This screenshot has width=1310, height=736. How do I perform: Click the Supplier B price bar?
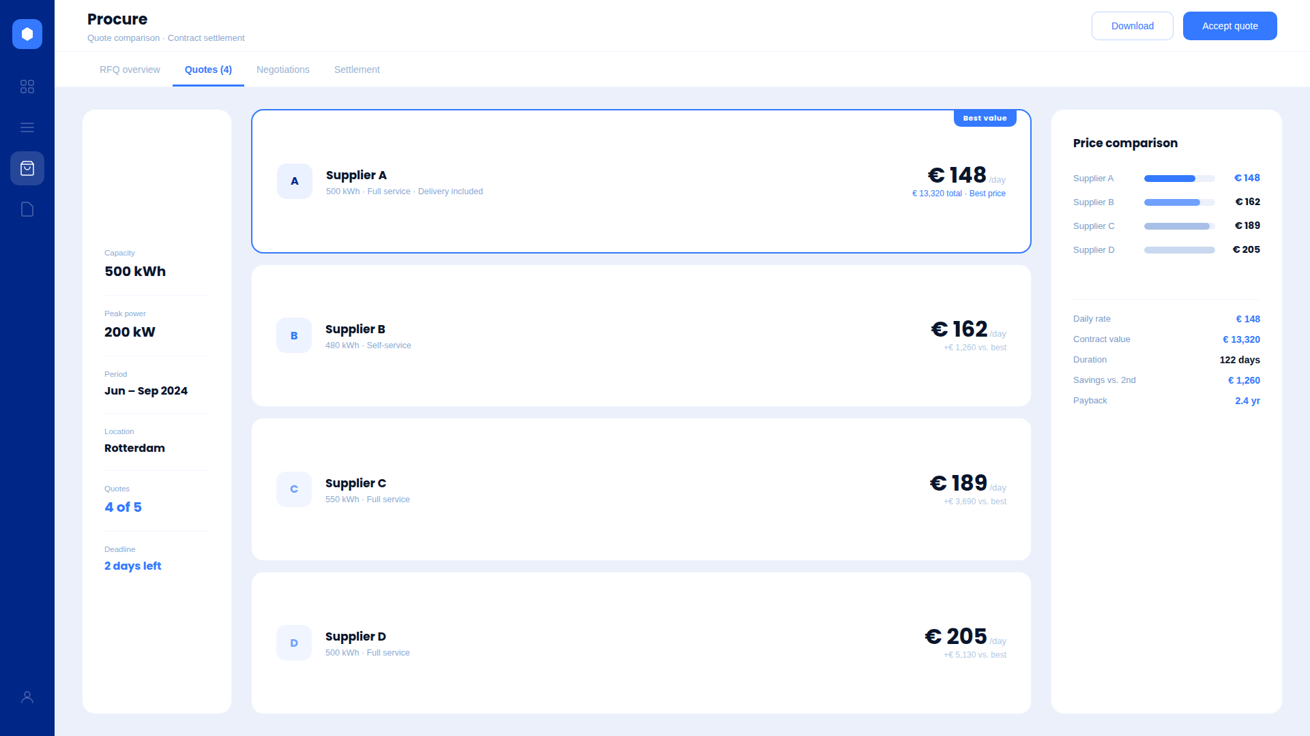1179,202
